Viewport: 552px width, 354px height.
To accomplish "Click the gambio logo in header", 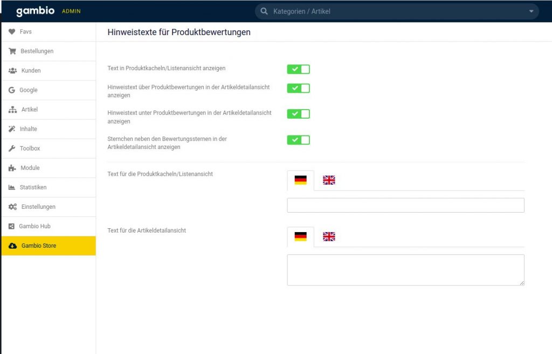I will pos(35,11).
